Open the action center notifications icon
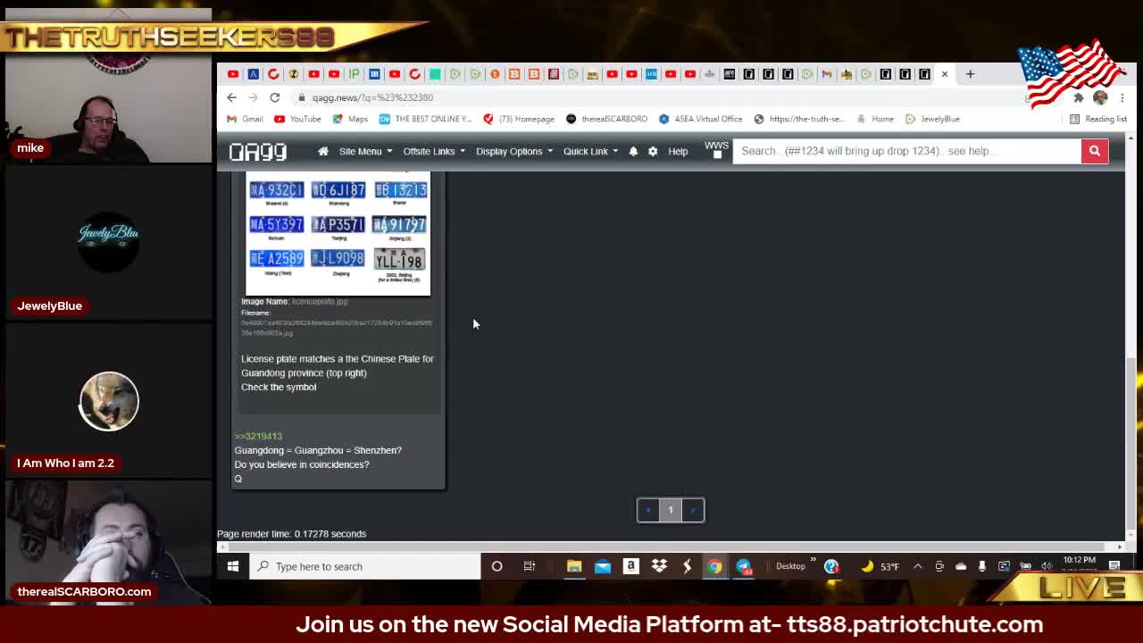Screen dimensions: 1143x643 (1114, 566)
